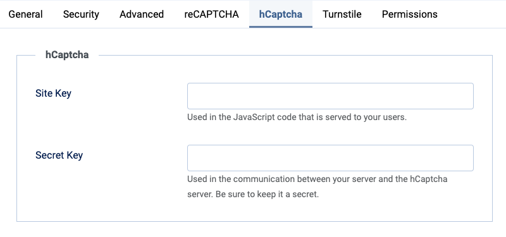Open the Turnstile tab
Image resolution: width=506 pixels, height=237 pixels.
click(x=342, y=14)
